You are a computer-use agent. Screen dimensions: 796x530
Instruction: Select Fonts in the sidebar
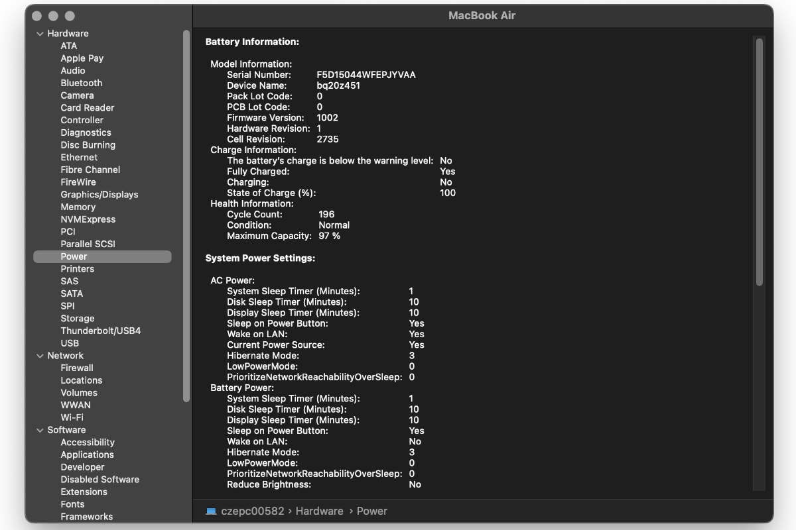[72, 504]
